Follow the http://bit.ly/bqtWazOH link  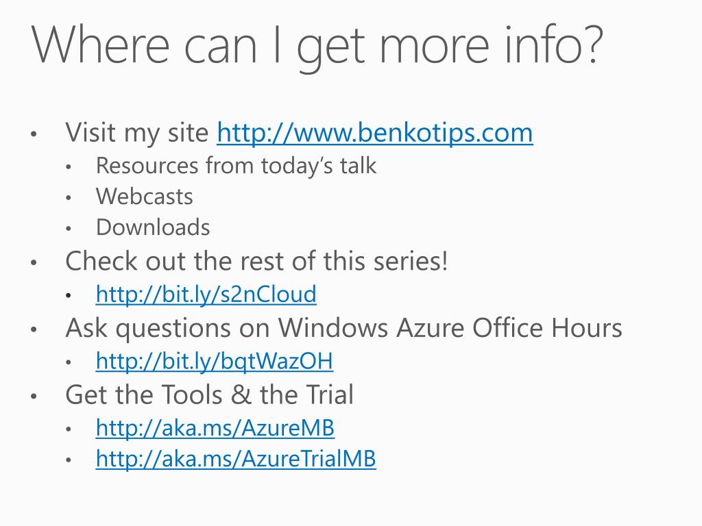click(x=215, y=362)
